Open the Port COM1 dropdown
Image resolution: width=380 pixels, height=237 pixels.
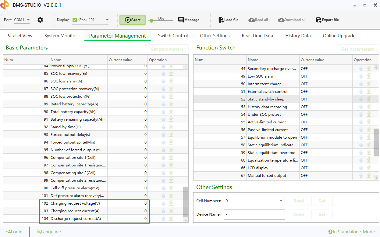[22, 20]
